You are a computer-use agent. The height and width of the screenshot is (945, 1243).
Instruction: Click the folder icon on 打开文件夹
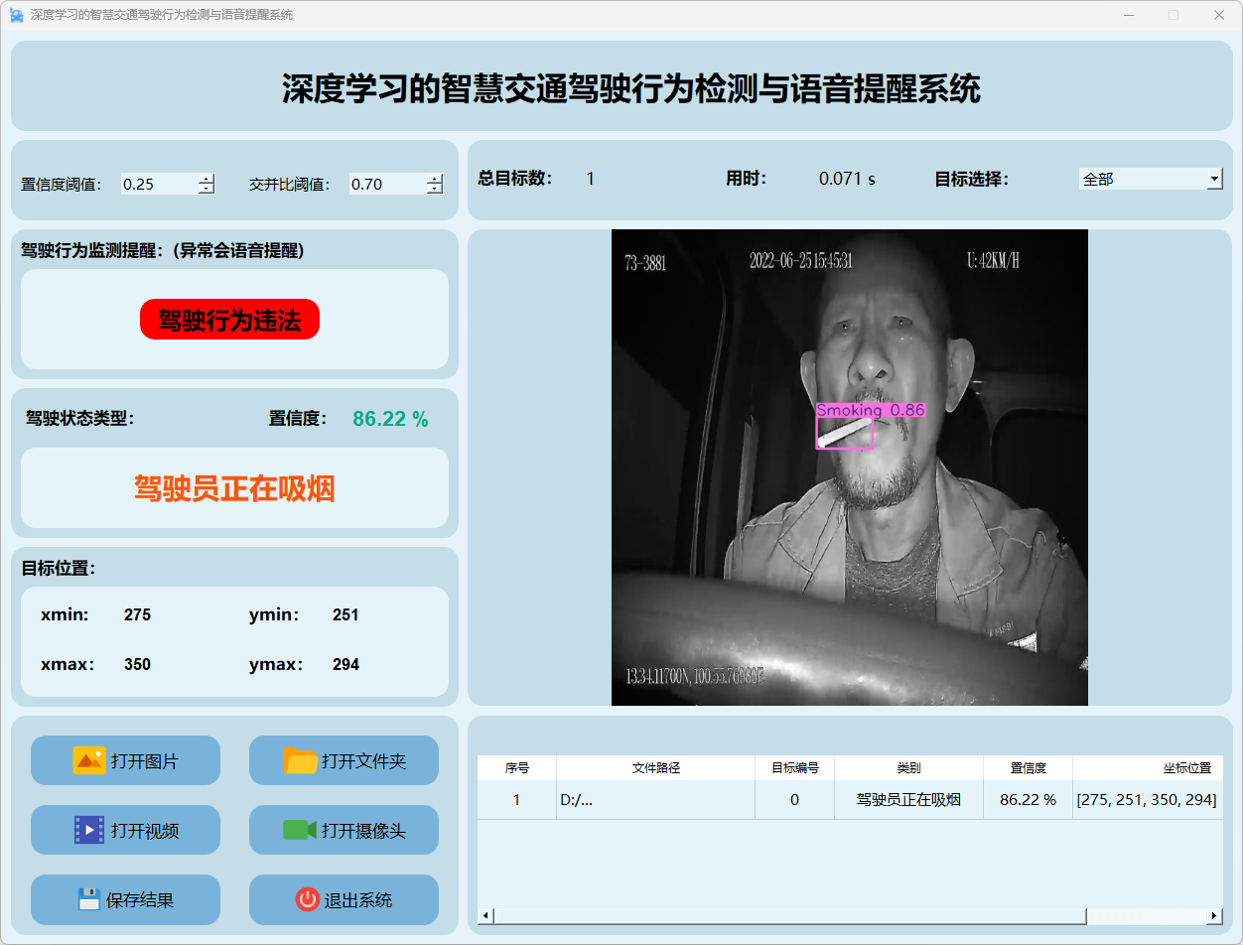click(300, 760)
